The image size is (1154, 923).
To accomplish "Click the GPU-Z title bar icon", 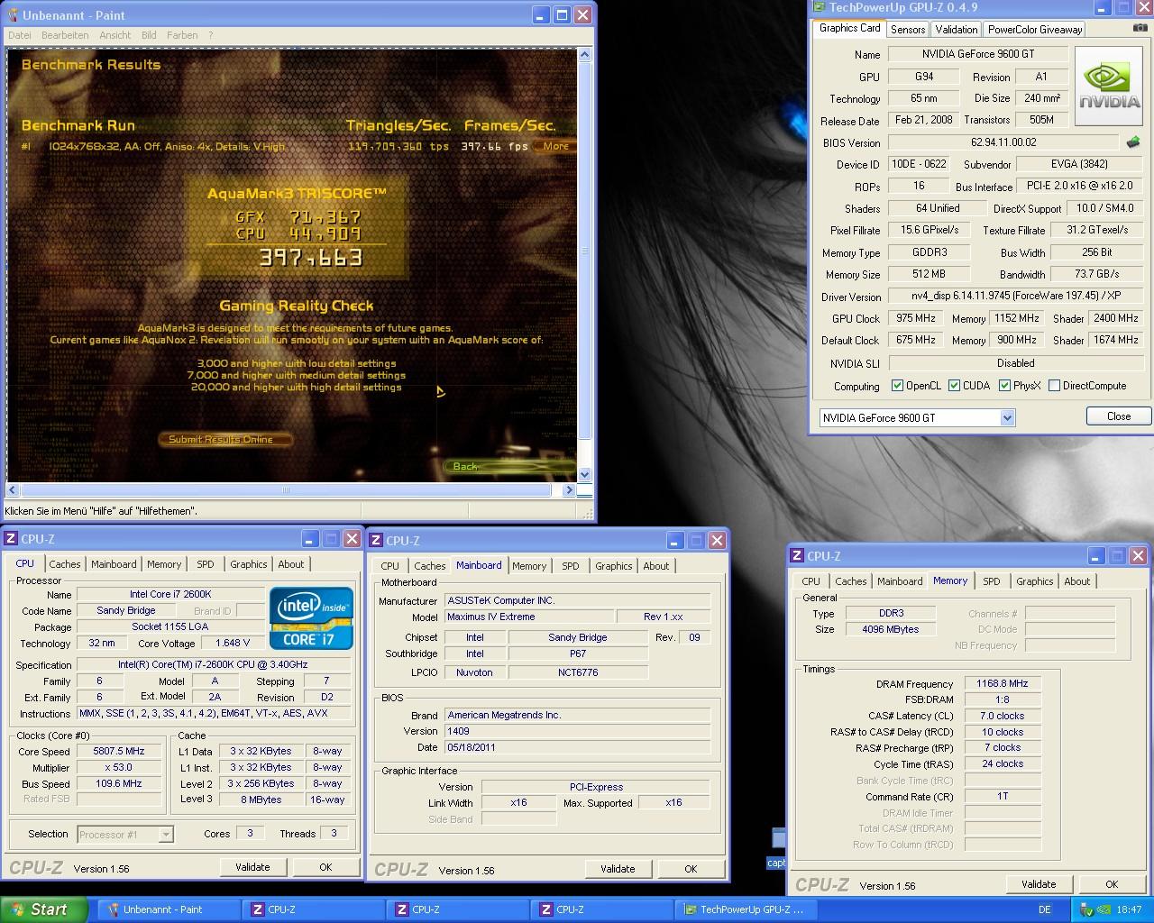I will click(819, 7).
